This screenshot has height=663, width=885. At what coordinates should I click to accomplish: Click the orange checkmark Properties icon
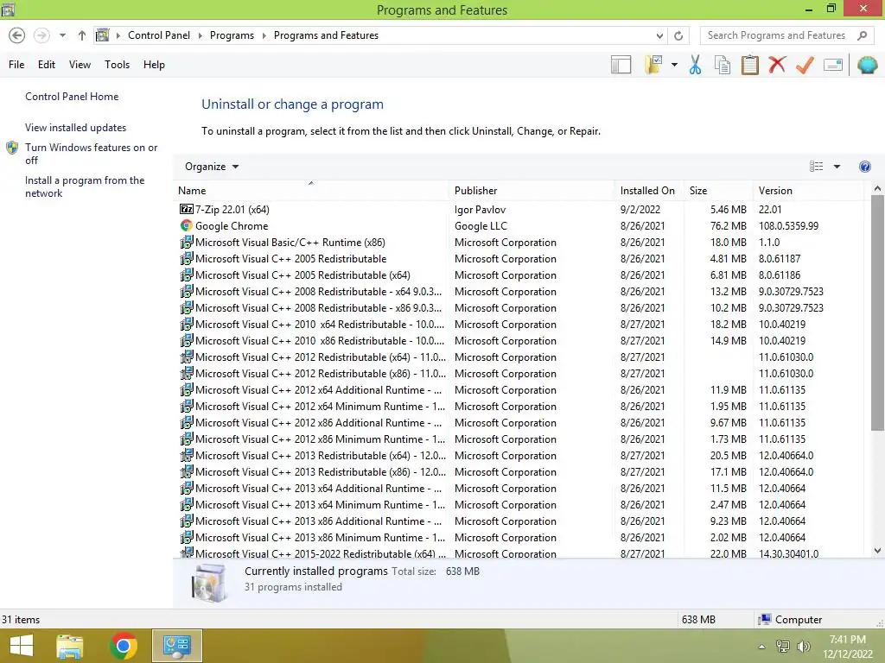click(805, 65)
